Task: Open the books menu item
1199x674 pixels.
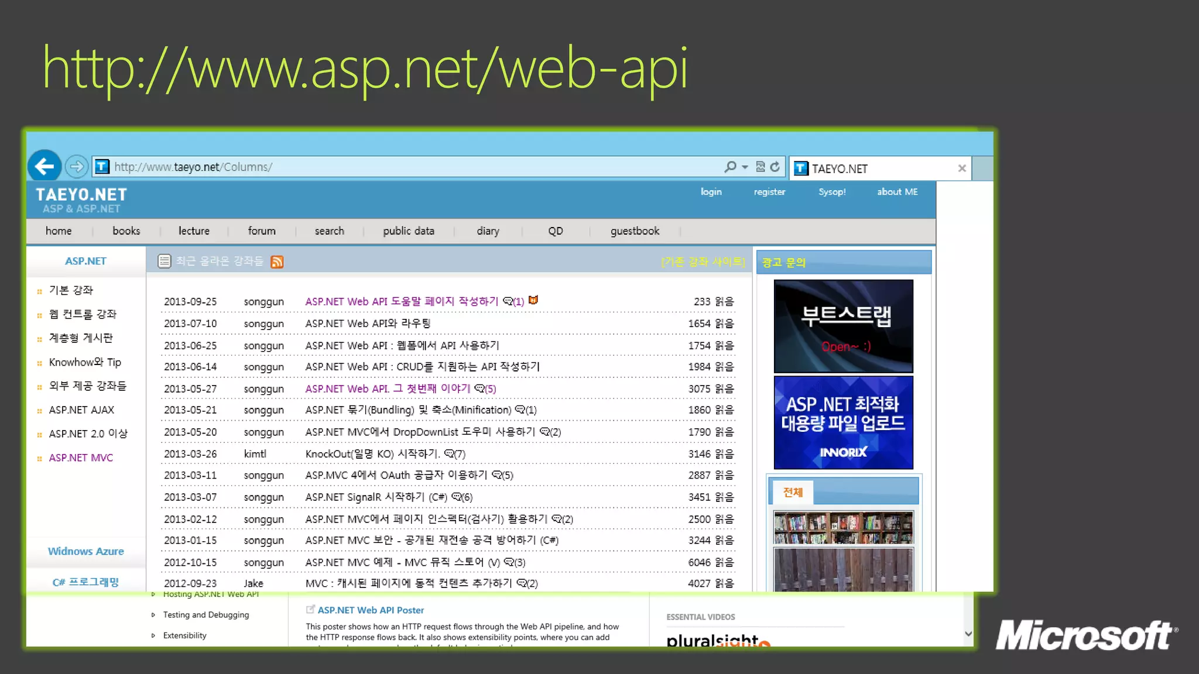Action: pyautogui.click(x=126, y=231)
